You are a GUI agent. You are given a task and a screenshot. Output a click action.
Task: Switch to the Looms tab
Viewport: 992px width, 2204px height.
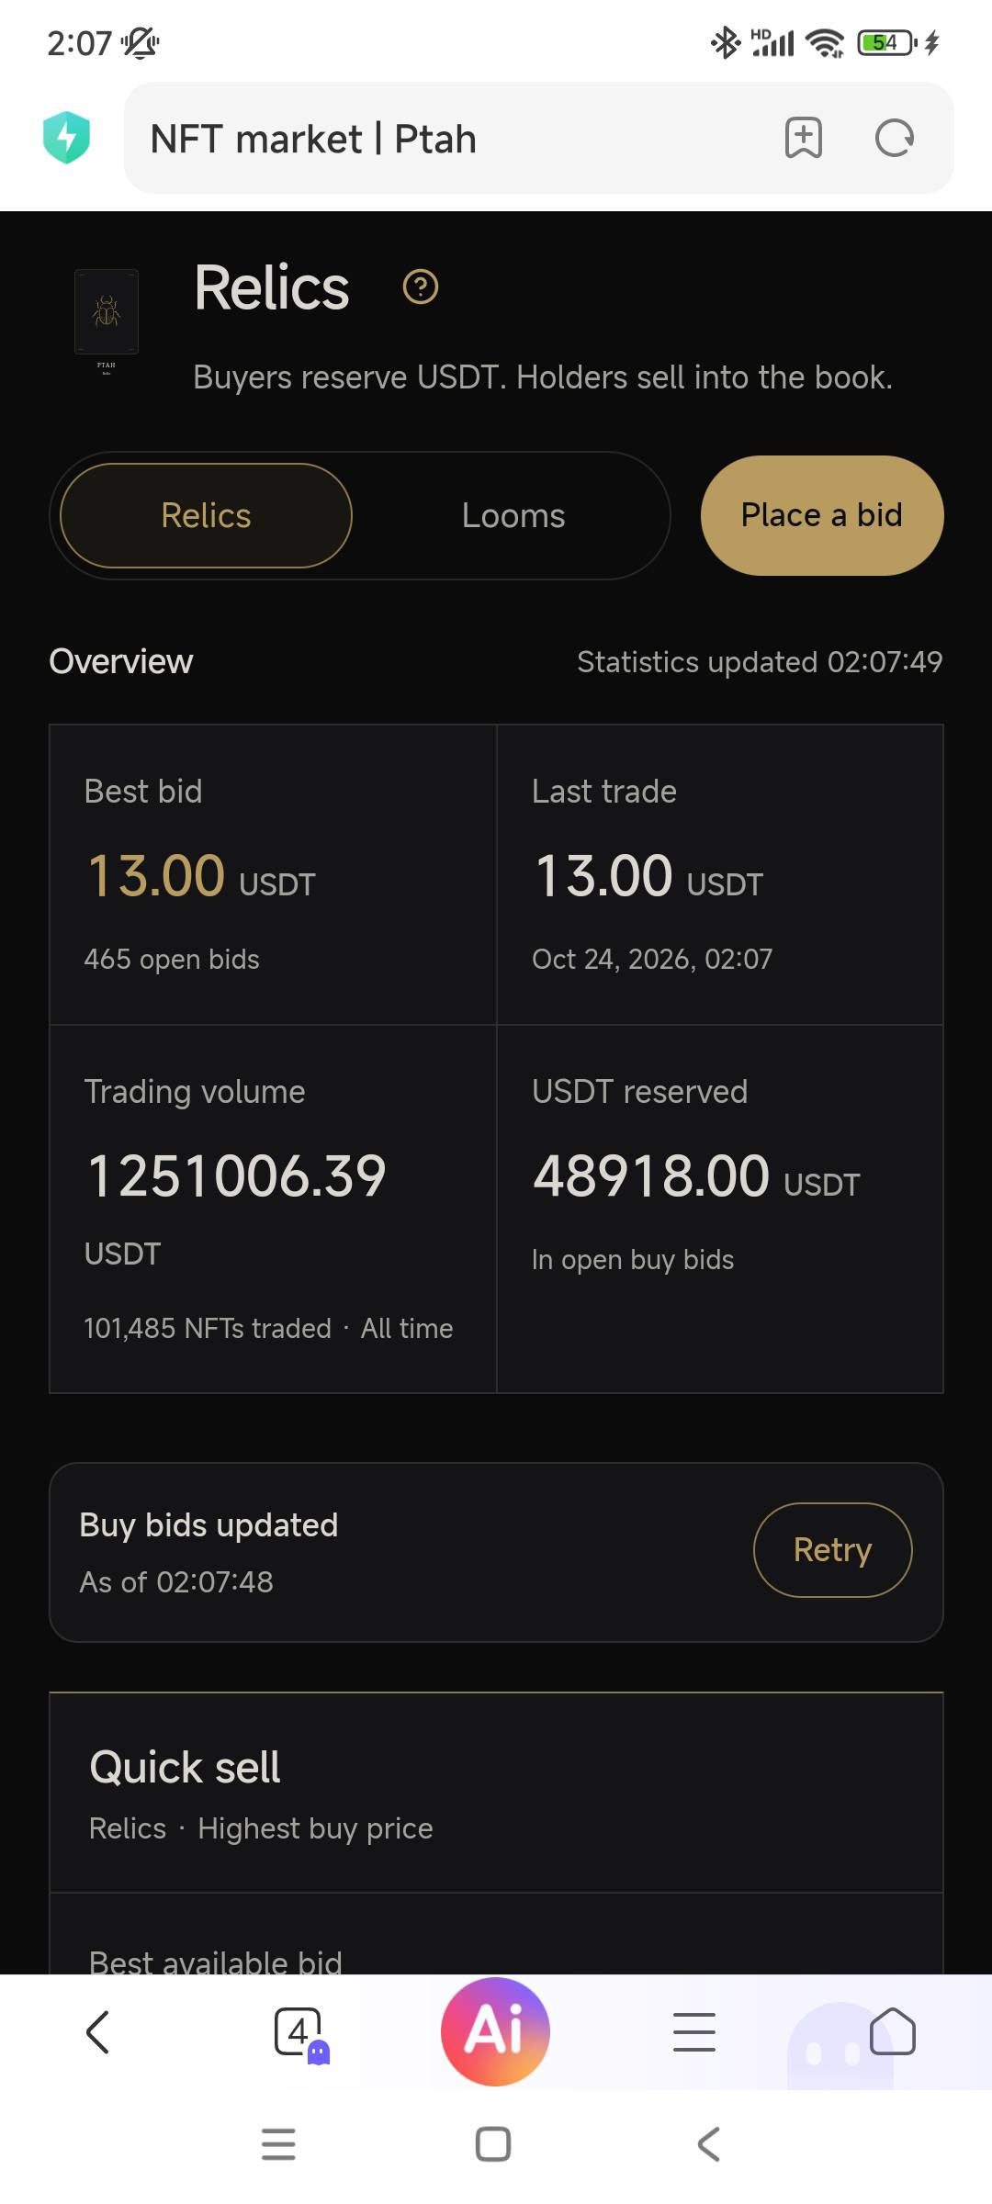click(x=513, y=515)
